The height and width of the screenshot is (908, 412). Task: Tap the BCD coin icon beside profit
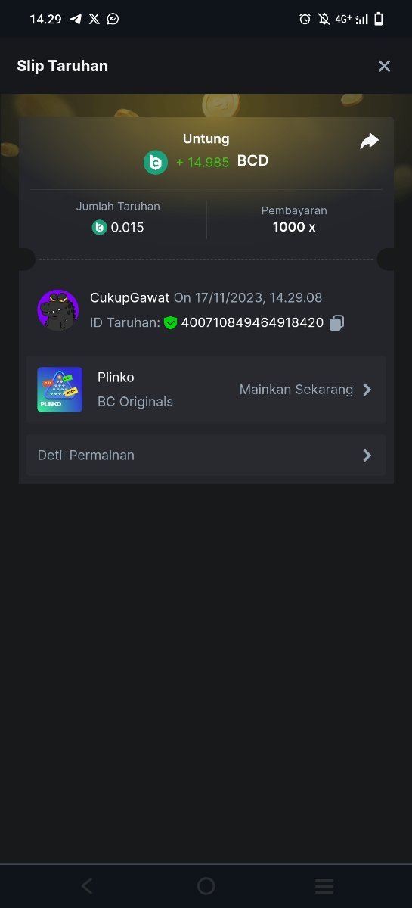156,162
